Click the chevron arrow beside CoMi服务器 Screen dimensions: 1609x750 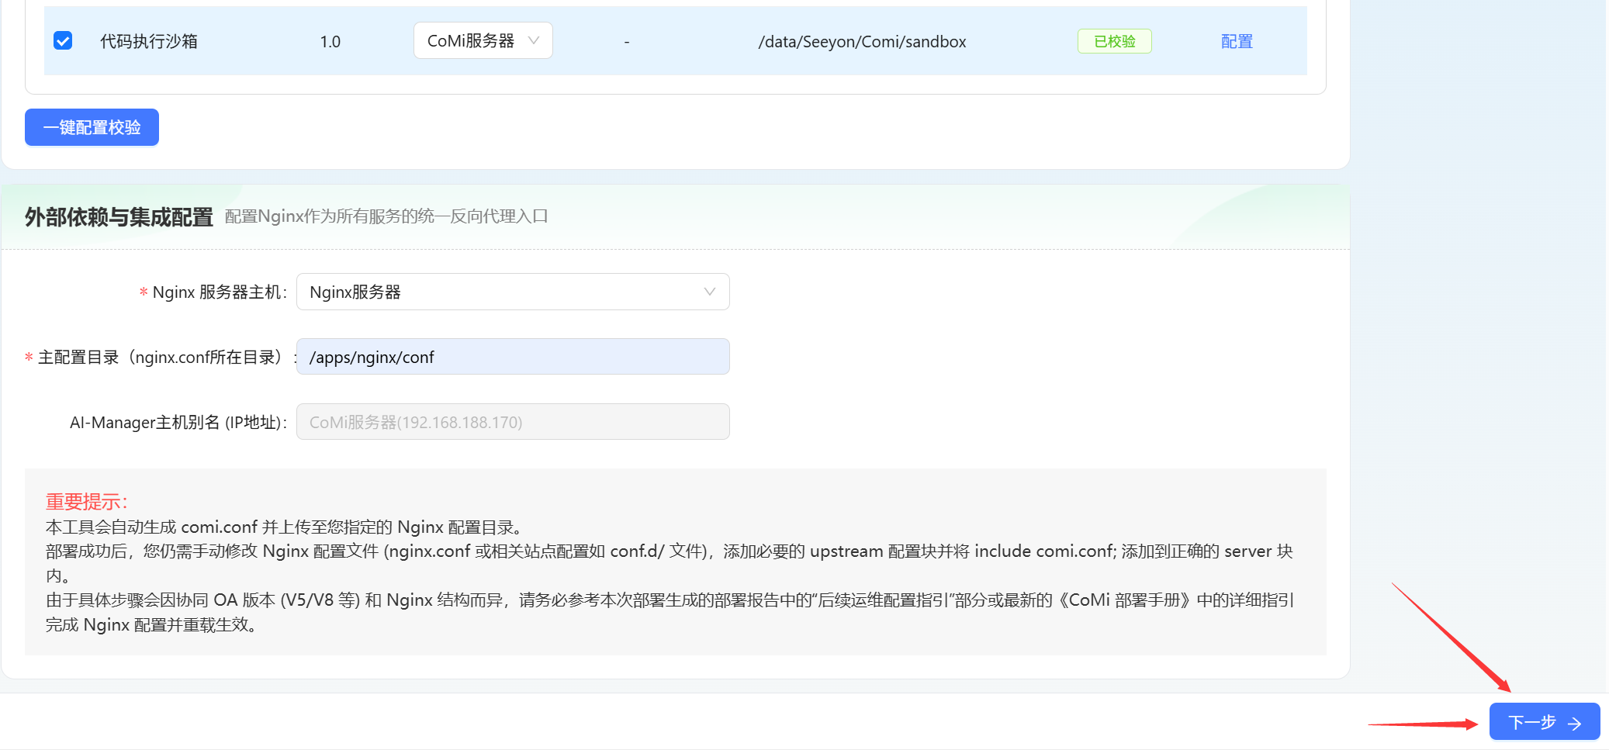534,41
